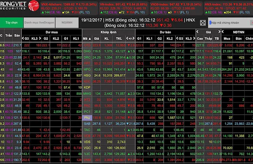The image size is (253, 164).
Task: Select the Tùy chọn tab
Action: (11, 23)
